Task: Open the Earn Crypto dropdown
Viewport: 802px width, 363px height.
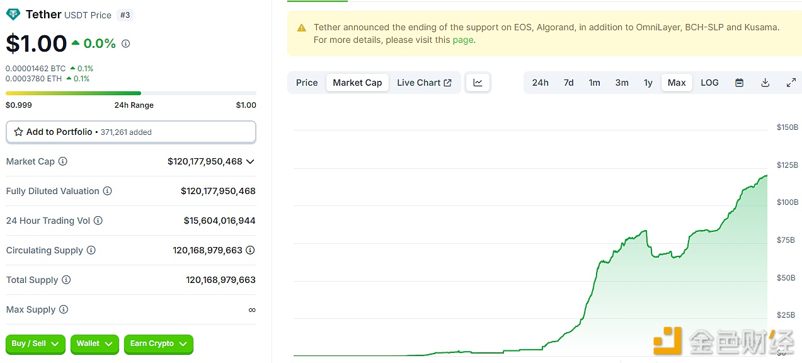Action: point(159,343)
